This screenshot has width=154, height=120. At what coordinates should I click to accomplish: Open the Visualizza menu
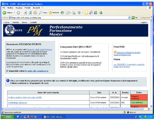[x=19, y=8]
